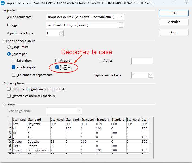Check Fusionner les séparateurs
The height and width of the screenshot is (163, 192).
point(14,75)
